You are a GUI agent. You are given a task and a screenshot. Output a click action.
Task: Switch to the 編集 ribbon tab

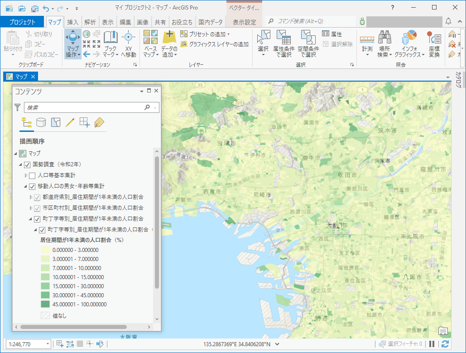point(125,22)
